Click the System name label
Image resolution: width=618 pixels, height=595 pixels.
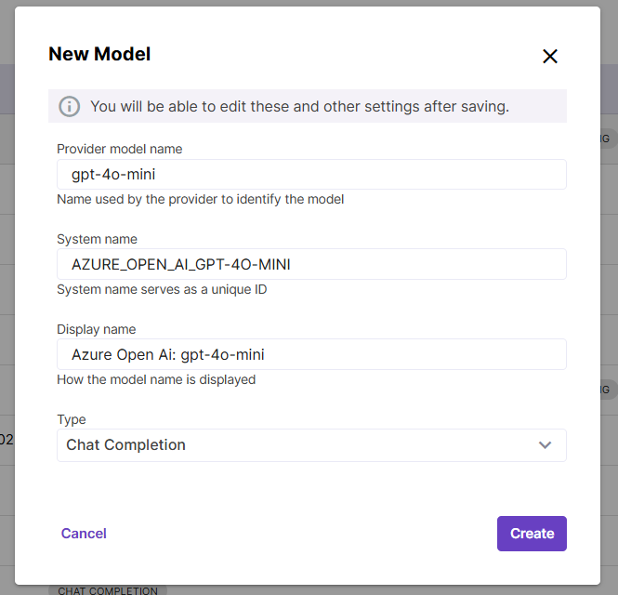[x=97, y=239]
